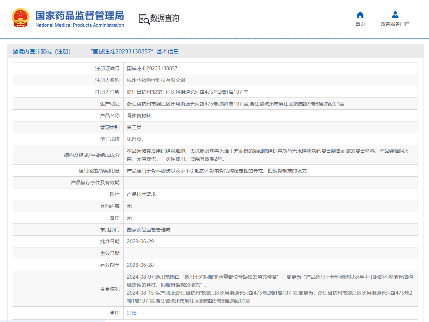Click the 骨修复材料 product name
The image size is (429, 322).
pos(139,116)
